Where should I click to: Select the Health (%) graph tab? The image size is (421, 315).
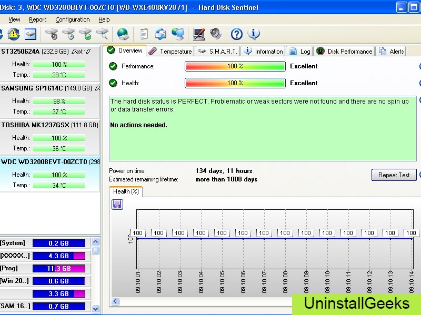[x=126, y=191]
